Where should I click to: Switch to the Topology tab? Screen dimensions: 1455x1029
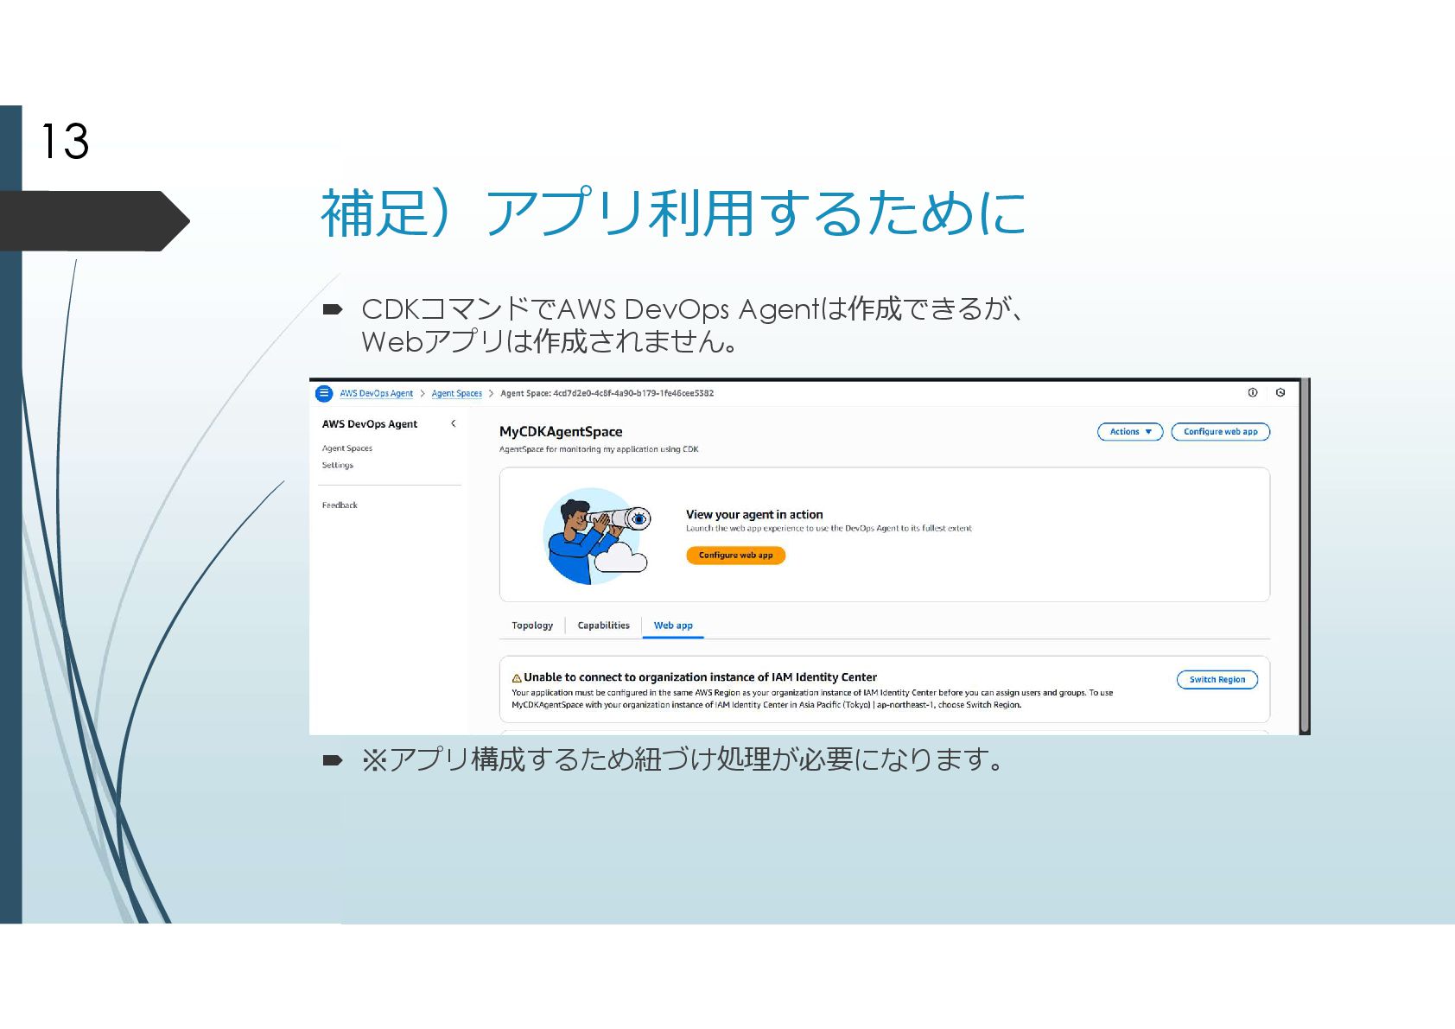[532, 626]
